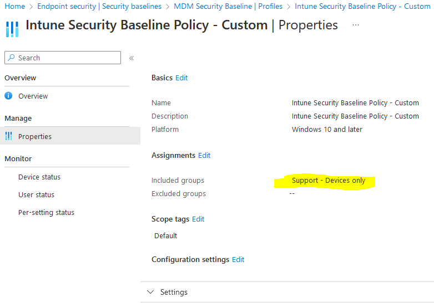Click the Intune baseline policy header icon
Viewport: 434px width, 303px height.
click(x=12, y=29)
